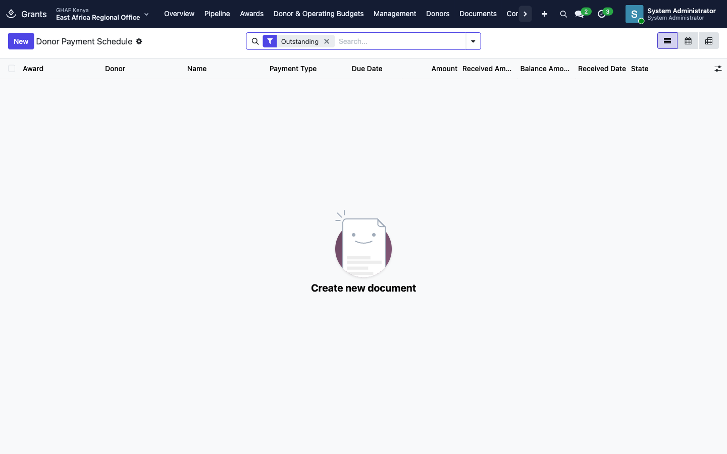Click the search magnifier in filter bar
This screenshot has width=727, height=454.
[255, 41]
